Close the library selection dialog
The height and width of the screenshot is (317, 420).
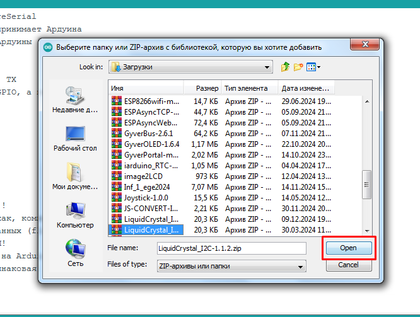(365, 44)
